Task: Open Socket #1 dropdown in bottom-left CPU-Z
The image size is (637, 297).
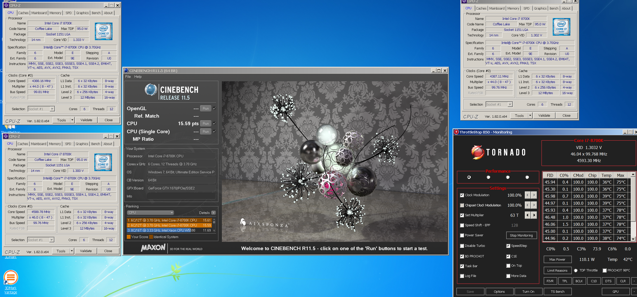Action: tap(52, 240)
